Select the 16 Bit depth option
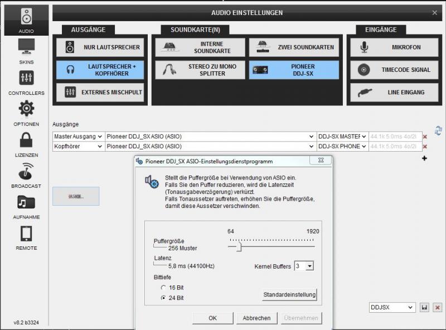This screenshot has height=330, width=446. 164,288
